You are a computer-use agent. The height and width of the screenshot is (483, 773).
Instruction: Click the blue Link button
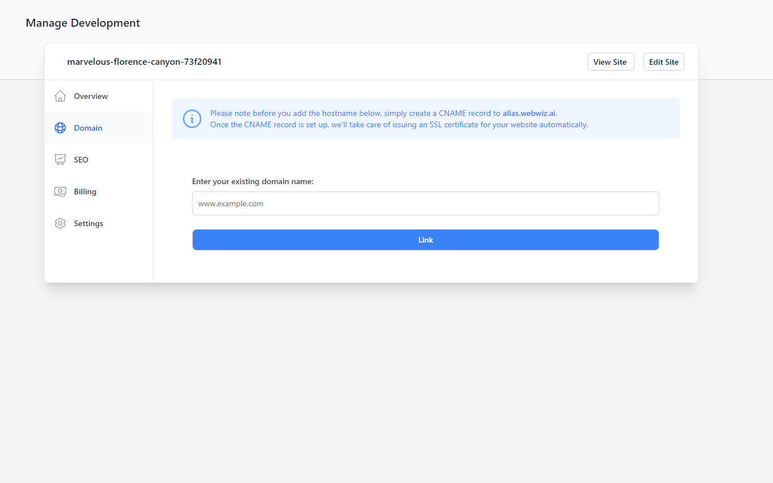tap(425, 240)
